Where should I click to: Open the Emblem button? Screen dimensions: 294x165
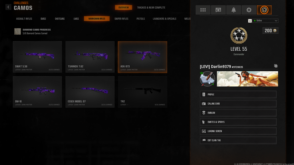238,113
